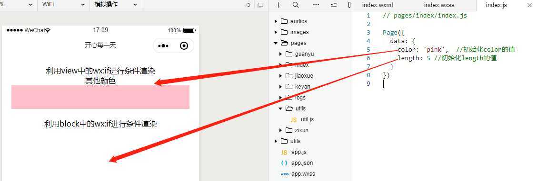
Task: Switch to the index.wxml tab
Action: click(x=378, y=5)
